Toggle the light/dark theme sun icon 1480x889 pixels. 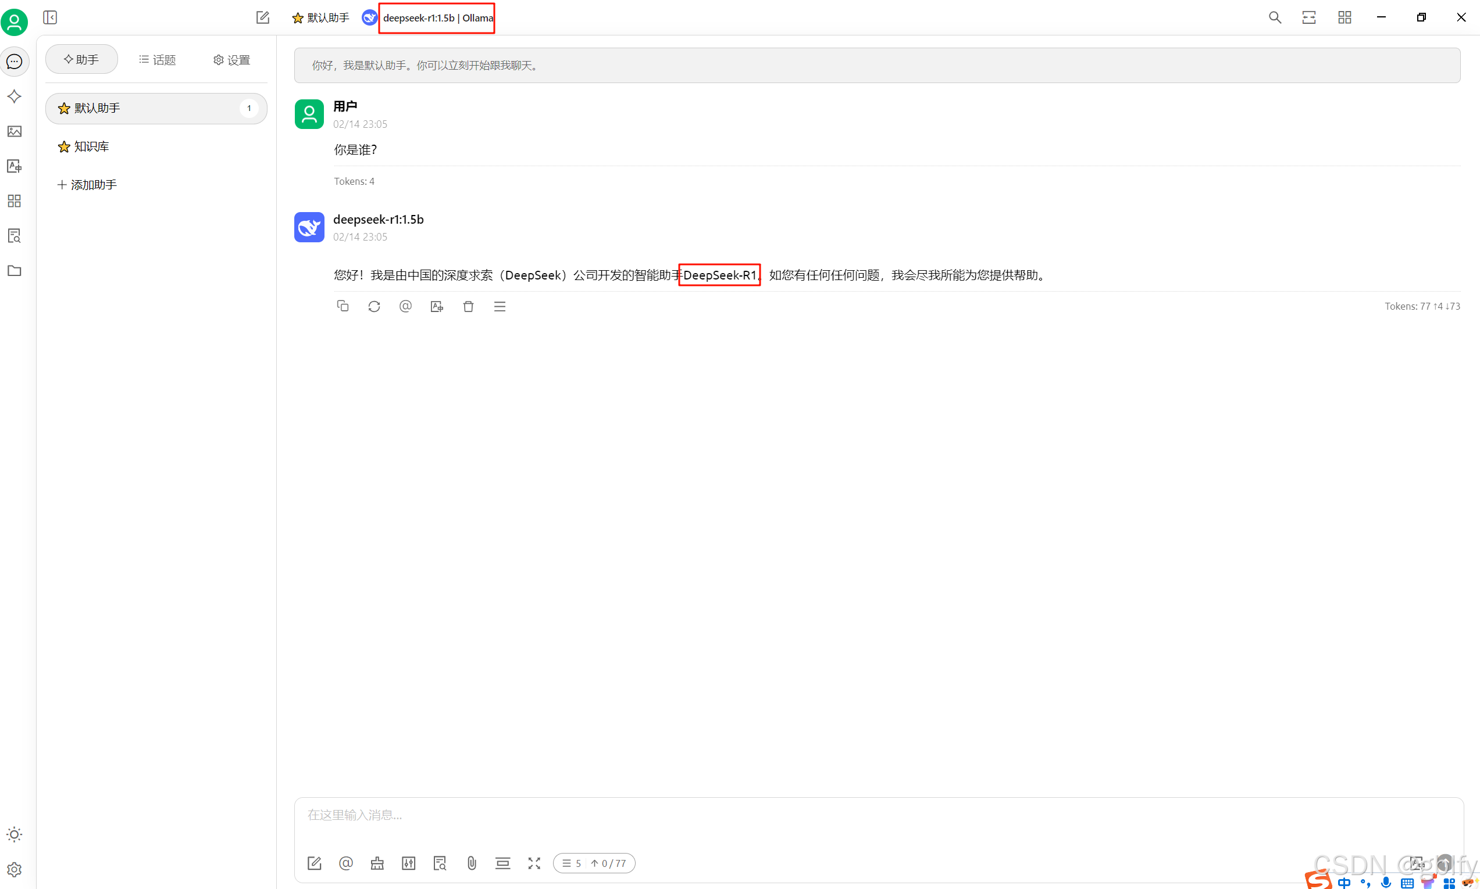click(15, 834)
